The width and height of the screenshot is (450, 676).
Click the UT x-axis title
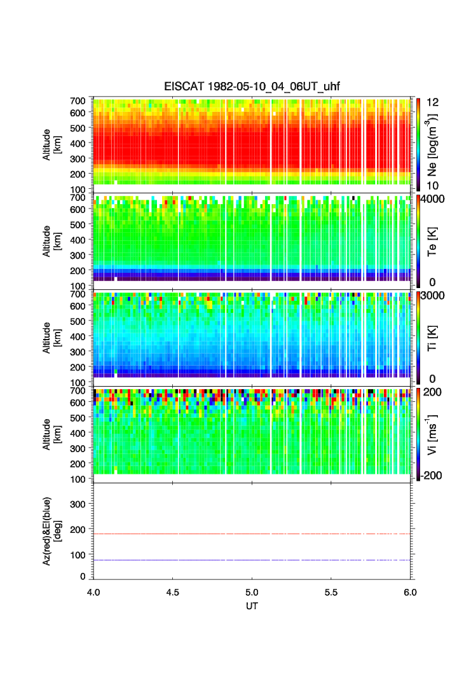tap(252, 605)
